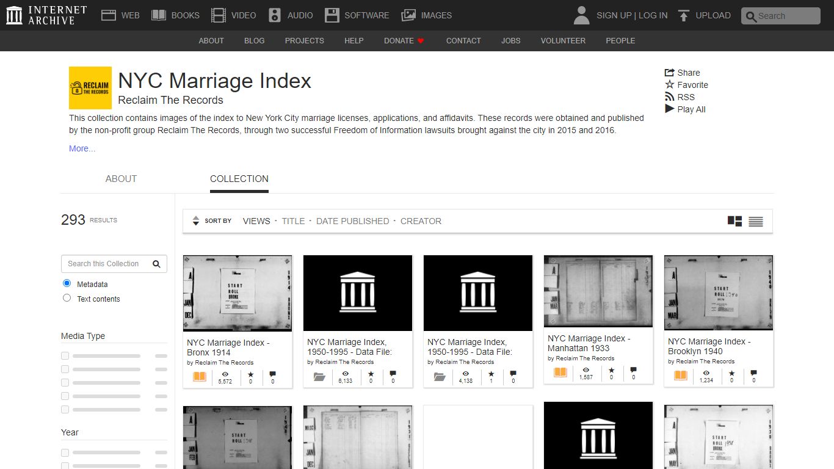Open the VOLUNTEER link
Screen dimensions: 834x469
pyautogui.click(x=563, y=41)
